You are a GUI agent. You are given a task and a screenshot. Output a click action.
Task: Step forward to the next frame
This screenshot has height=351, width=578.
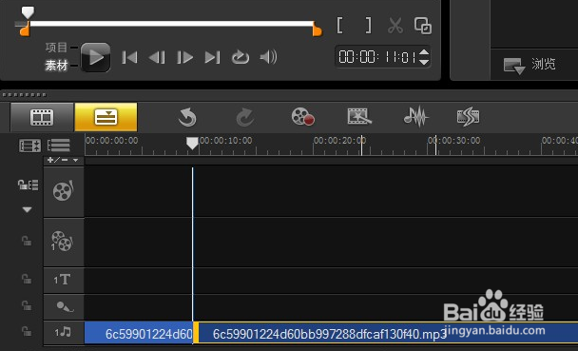184,57
